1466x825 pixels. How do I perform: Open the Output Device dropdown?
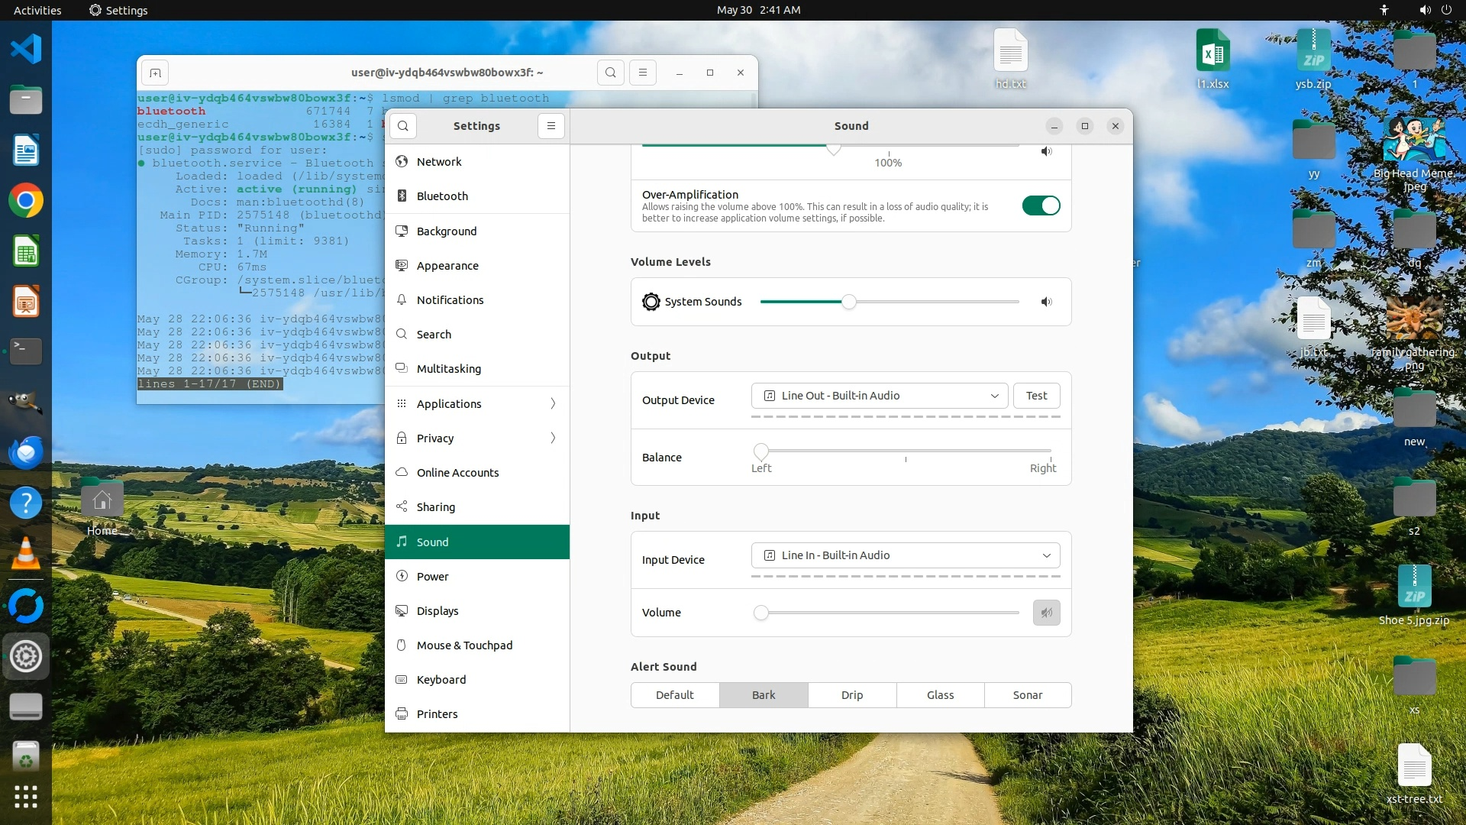point(880,396)
